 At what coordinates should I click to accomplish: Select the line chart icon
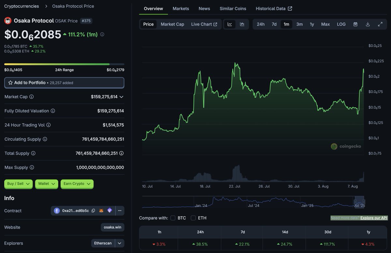coord(230,24)
